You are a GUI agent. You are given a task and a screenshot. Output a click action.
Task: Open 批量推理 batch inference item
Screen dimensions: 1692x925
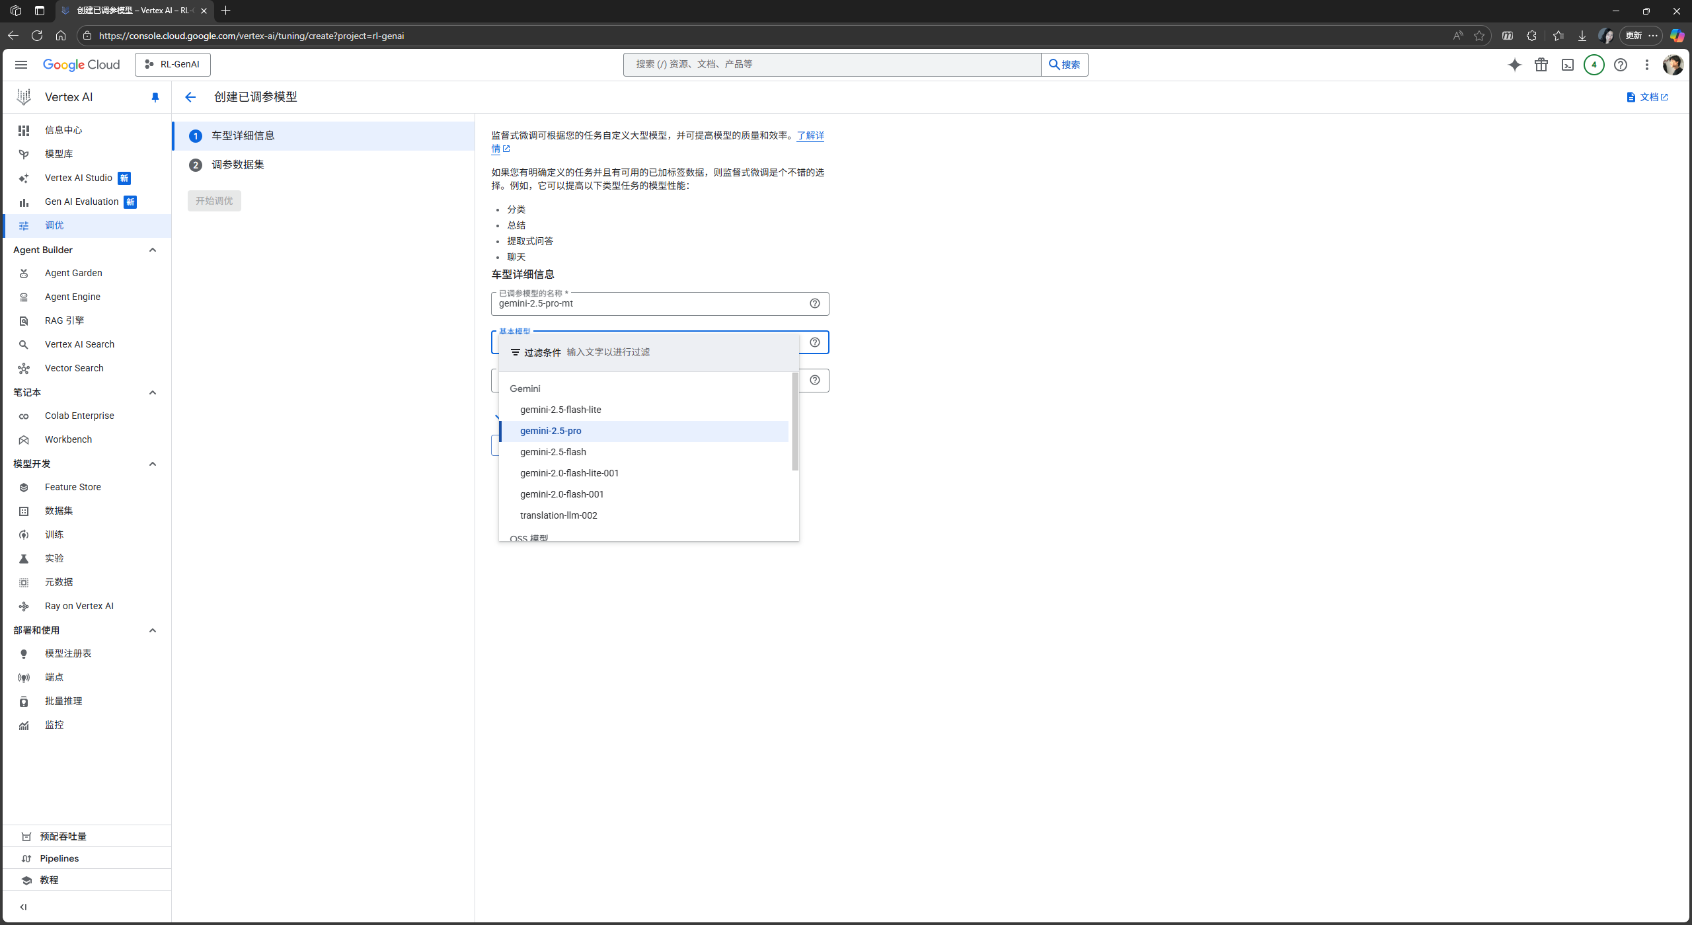pyautogui.click(x=87, y=701)
